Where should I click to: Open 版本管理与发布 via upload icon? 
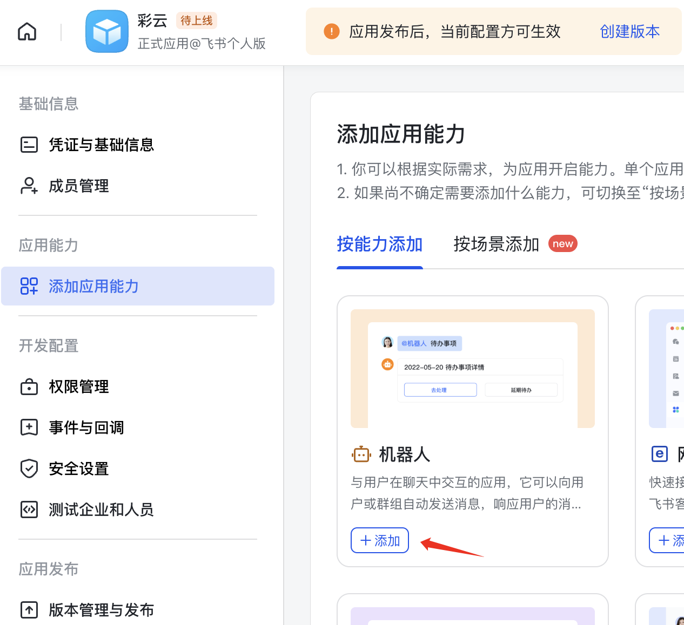coord(29,609)
